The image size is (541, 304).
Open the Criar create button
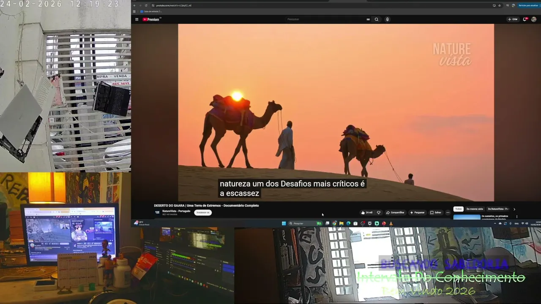coord(513,19)
